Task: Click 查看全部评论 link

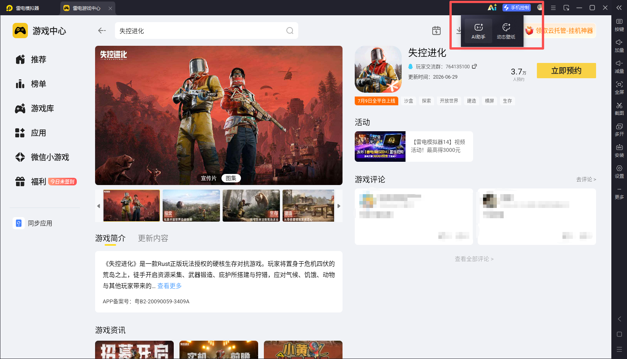Action: 474,259
